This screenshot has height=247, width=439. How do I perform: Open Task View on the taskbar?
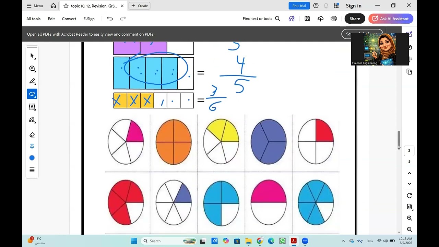203,241
